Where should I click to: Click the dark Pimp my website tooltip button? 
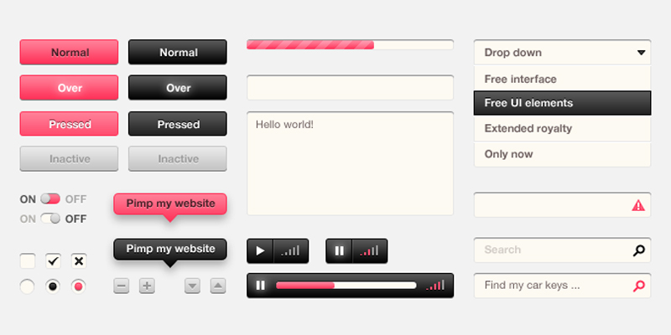click(x=170, y=249)
